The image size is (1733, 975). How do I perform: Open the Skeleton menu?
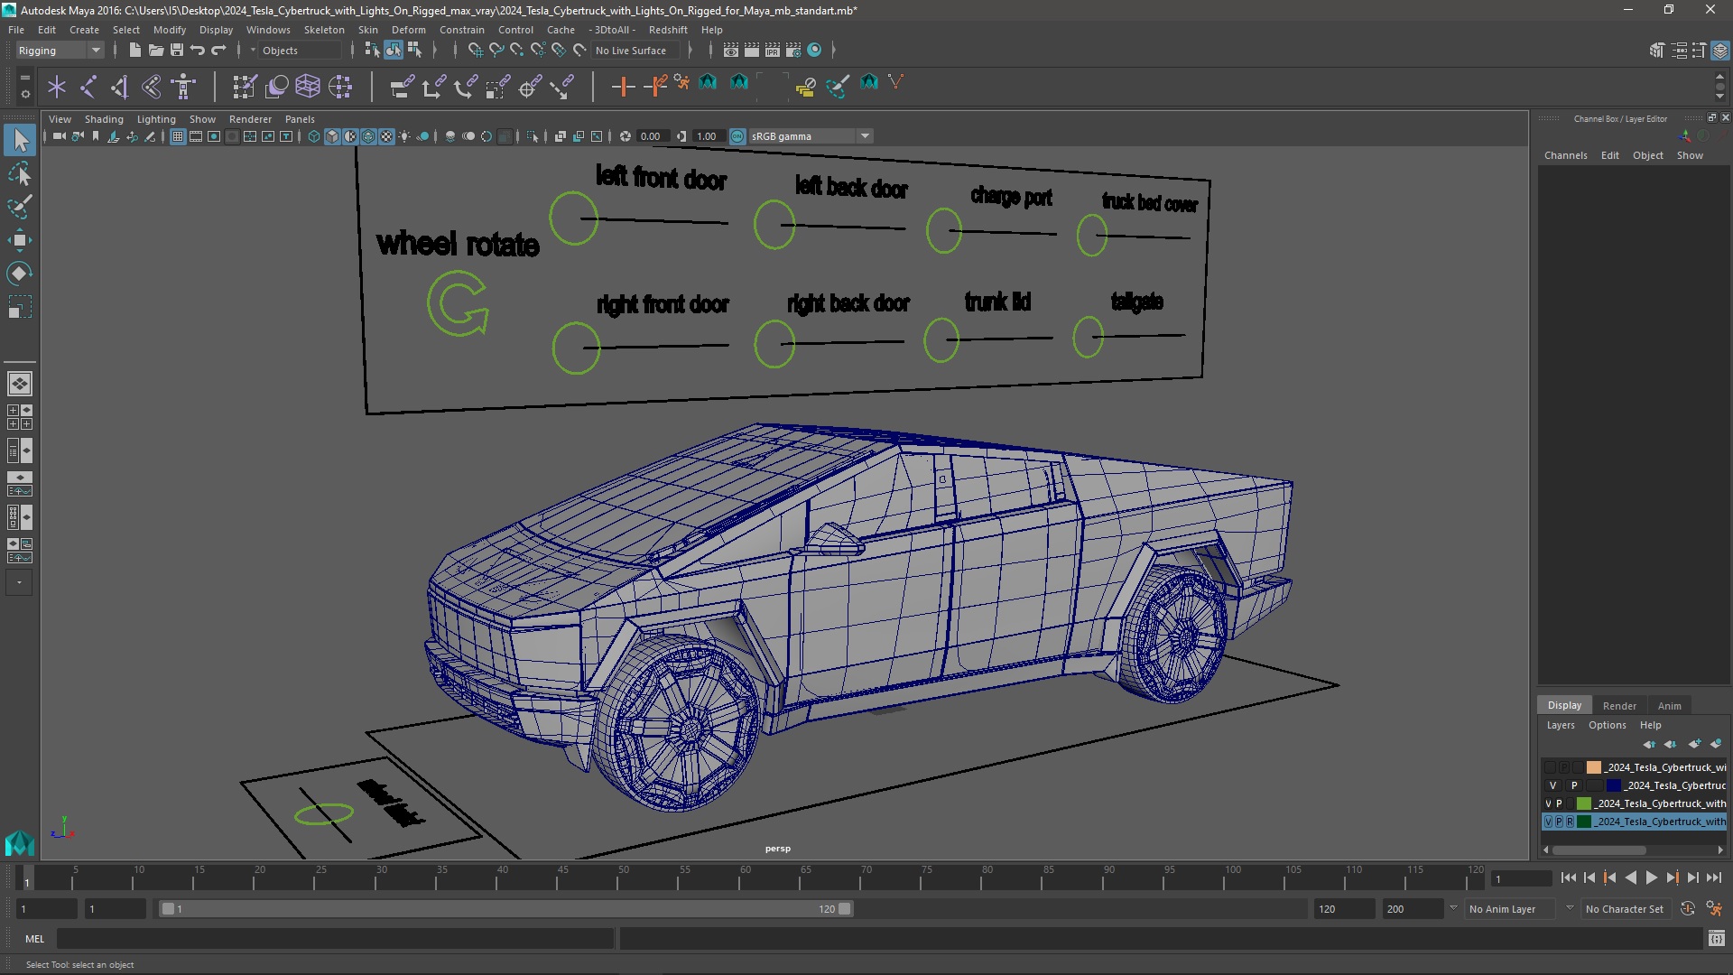pos(324,30)
